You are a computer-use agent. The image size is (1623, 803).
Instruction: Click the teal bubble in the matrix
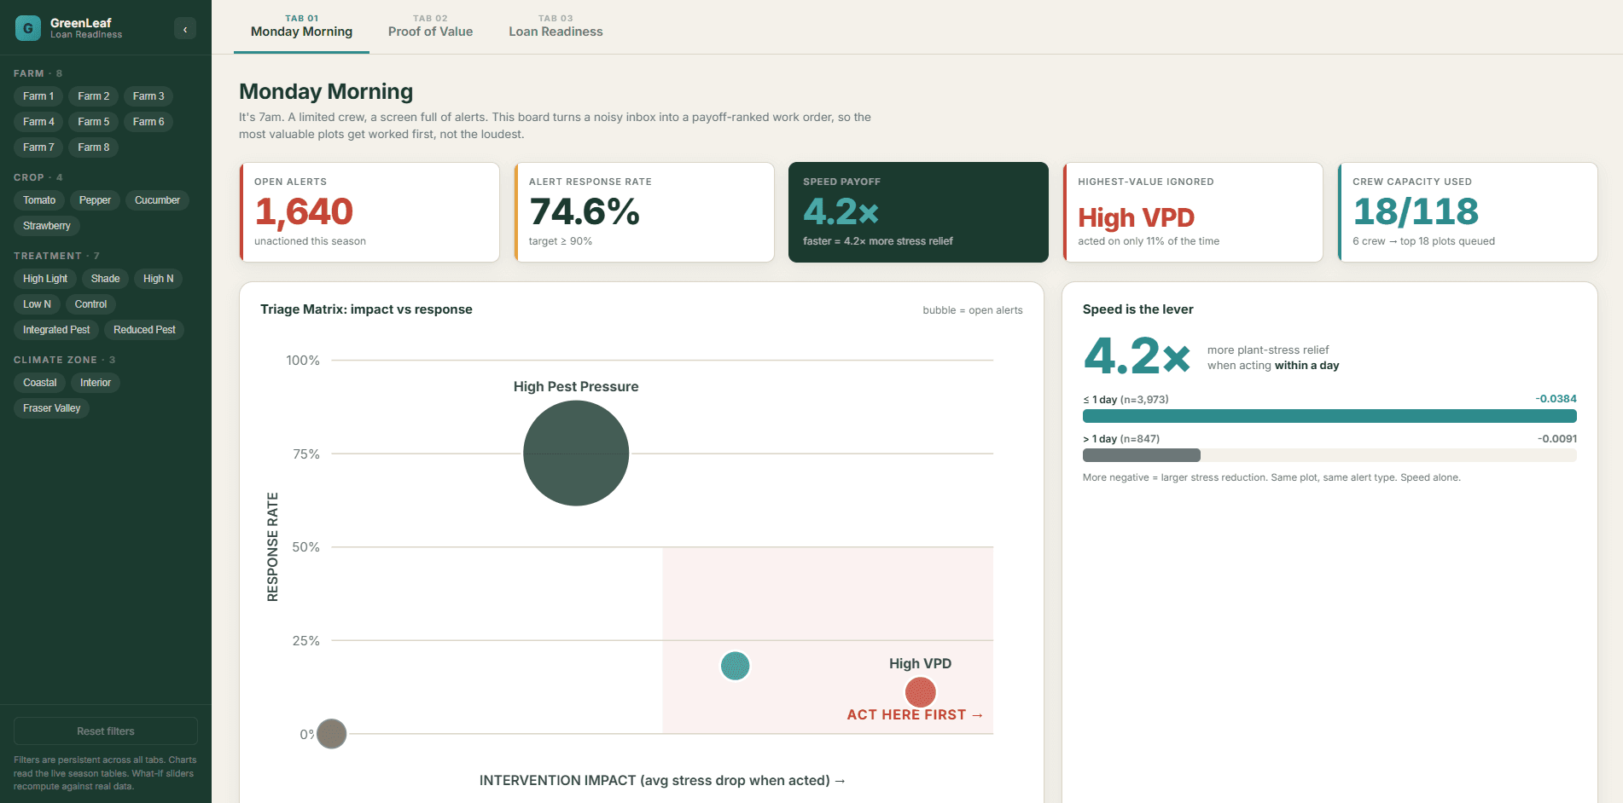[735, 666]
